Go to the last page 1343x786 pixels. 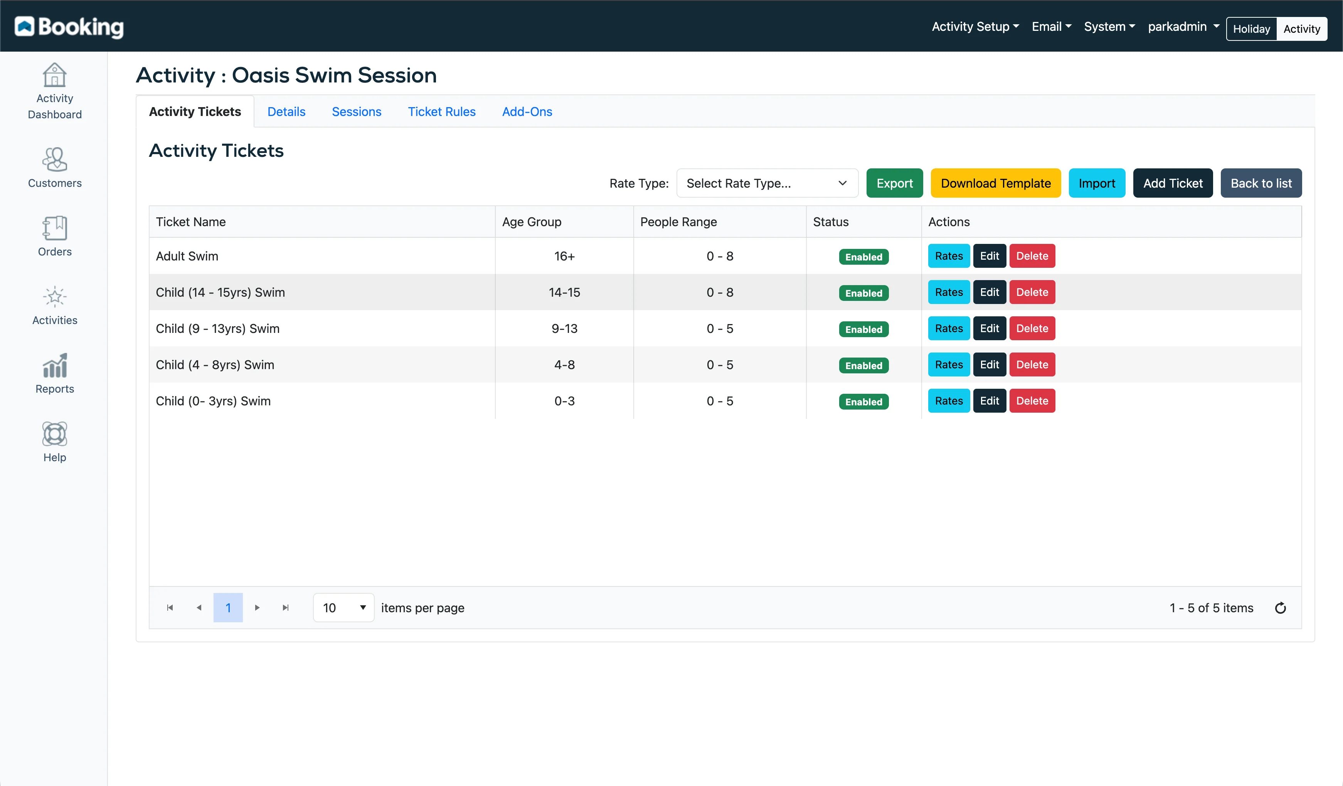(286, 608)
